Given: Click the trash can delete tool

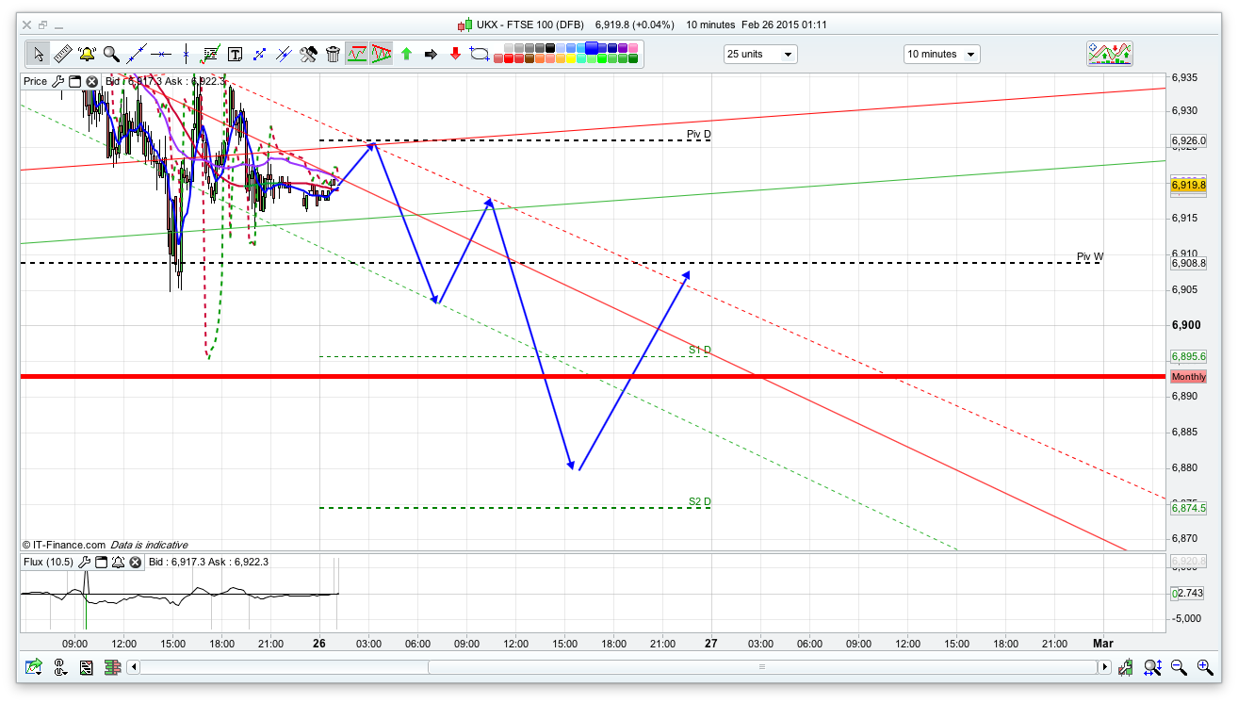Looking at the screenshot, I should pyautogui.click(x=333, y=54).
